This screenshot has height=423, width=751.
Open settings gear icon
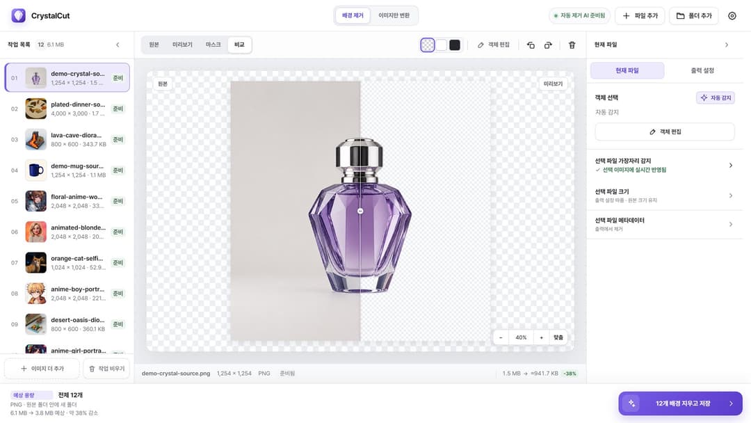click(x=732, y=16)
